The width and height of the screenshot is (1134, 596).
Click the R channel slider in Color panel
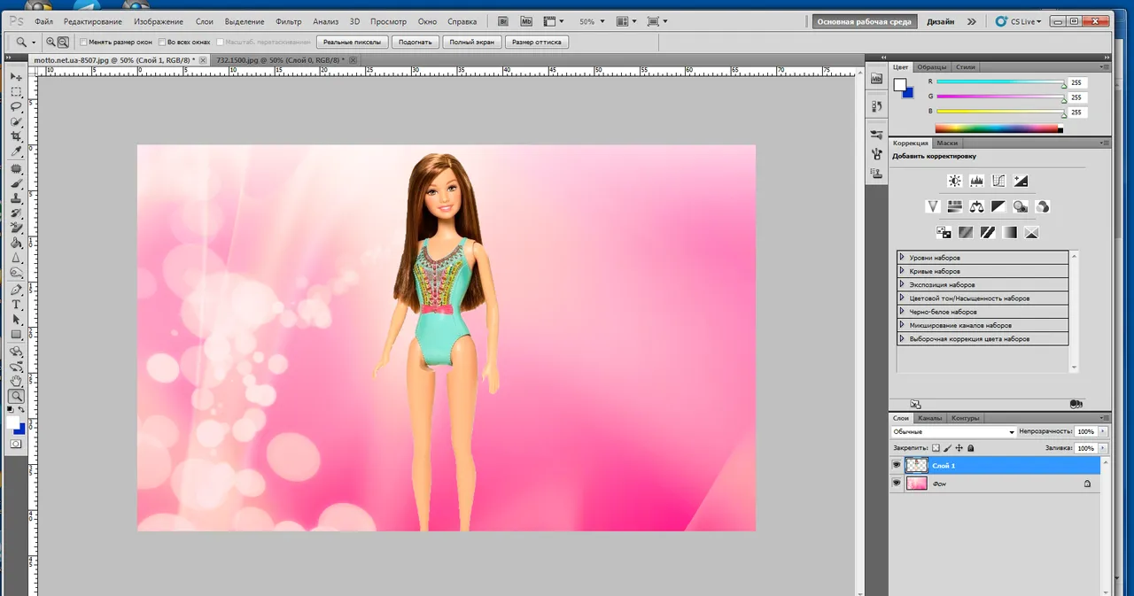pos(1000,81)
